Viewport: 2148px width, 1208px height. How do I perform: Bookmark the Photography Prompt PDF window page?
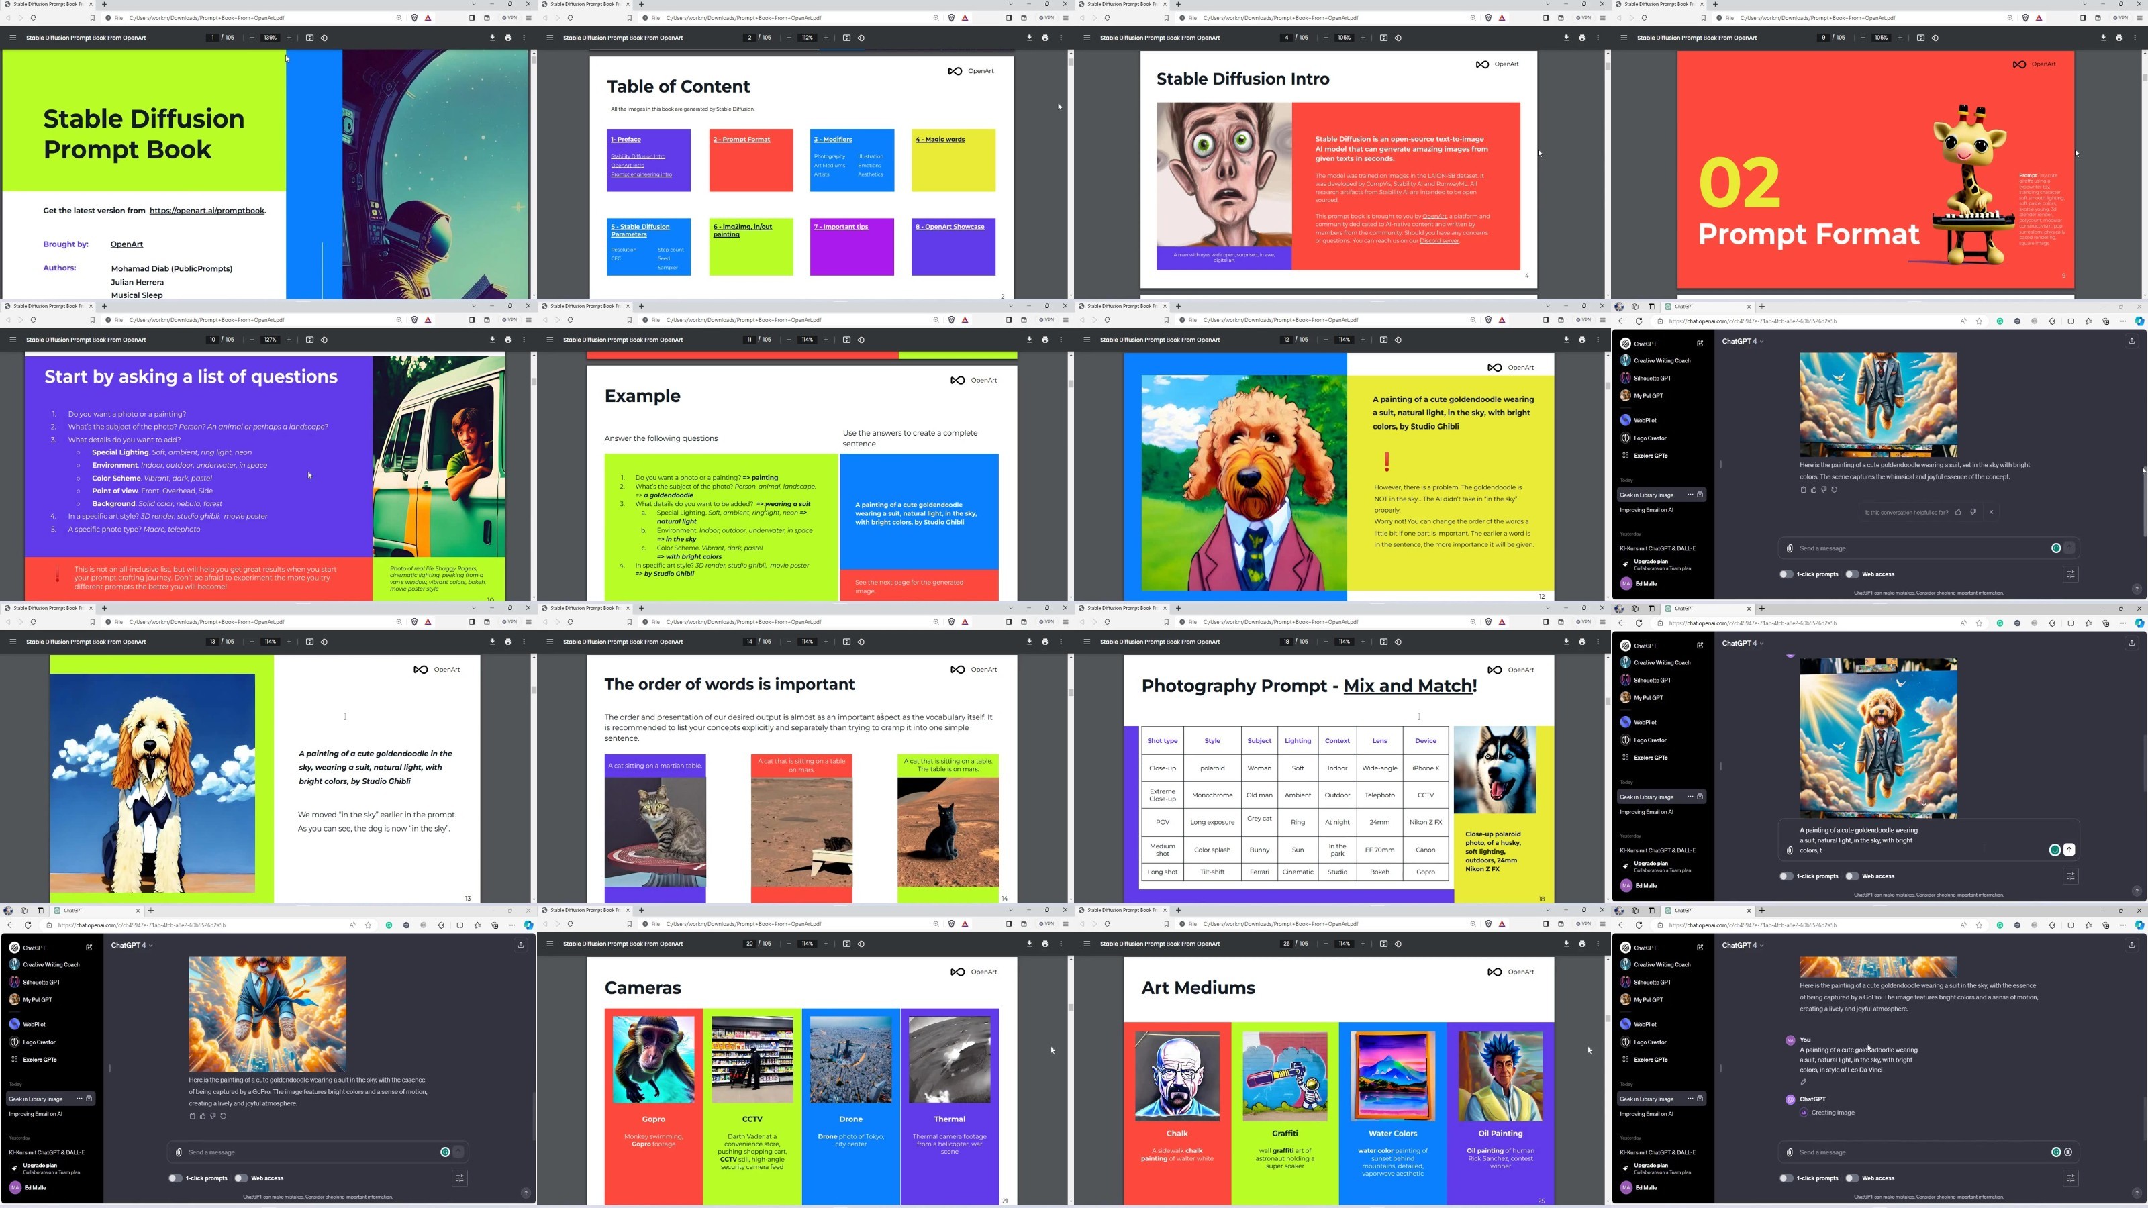click(1167, 622)
